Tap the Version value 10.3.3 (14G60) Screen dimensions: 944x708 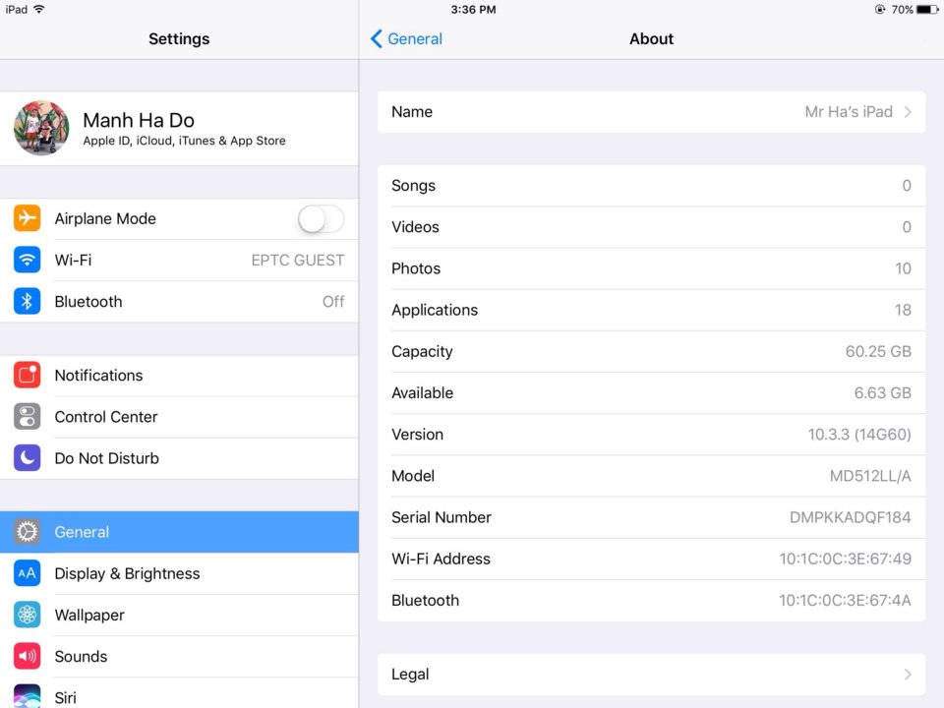tap(859, 435)
